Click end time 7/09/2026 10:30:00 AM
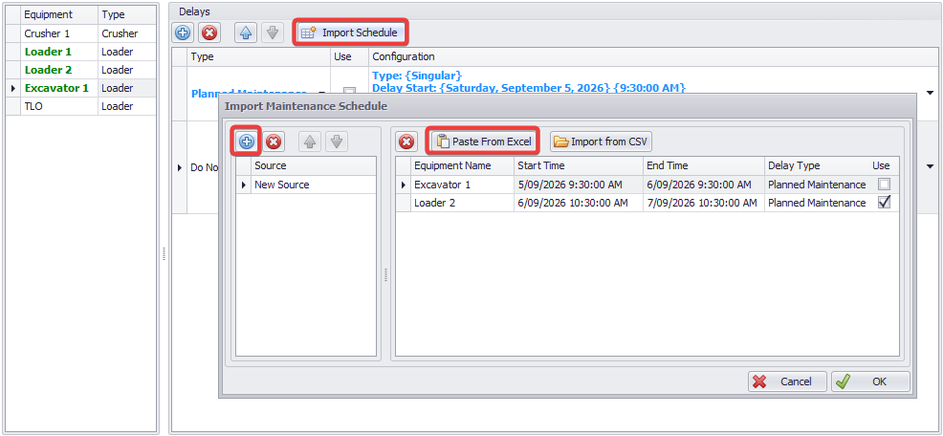Image resolution: width=943 pixels, height=436 pixels. (703, 203)
